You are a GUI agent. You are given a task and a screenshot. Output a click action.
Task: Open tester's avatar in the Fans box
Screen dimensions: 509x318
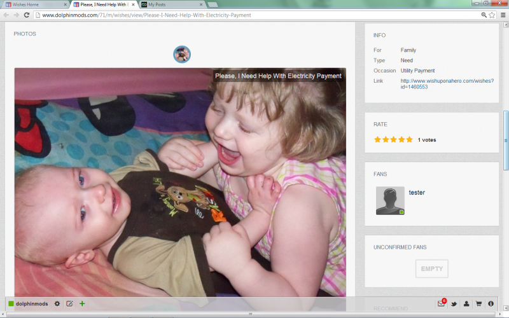coord(390,200)
